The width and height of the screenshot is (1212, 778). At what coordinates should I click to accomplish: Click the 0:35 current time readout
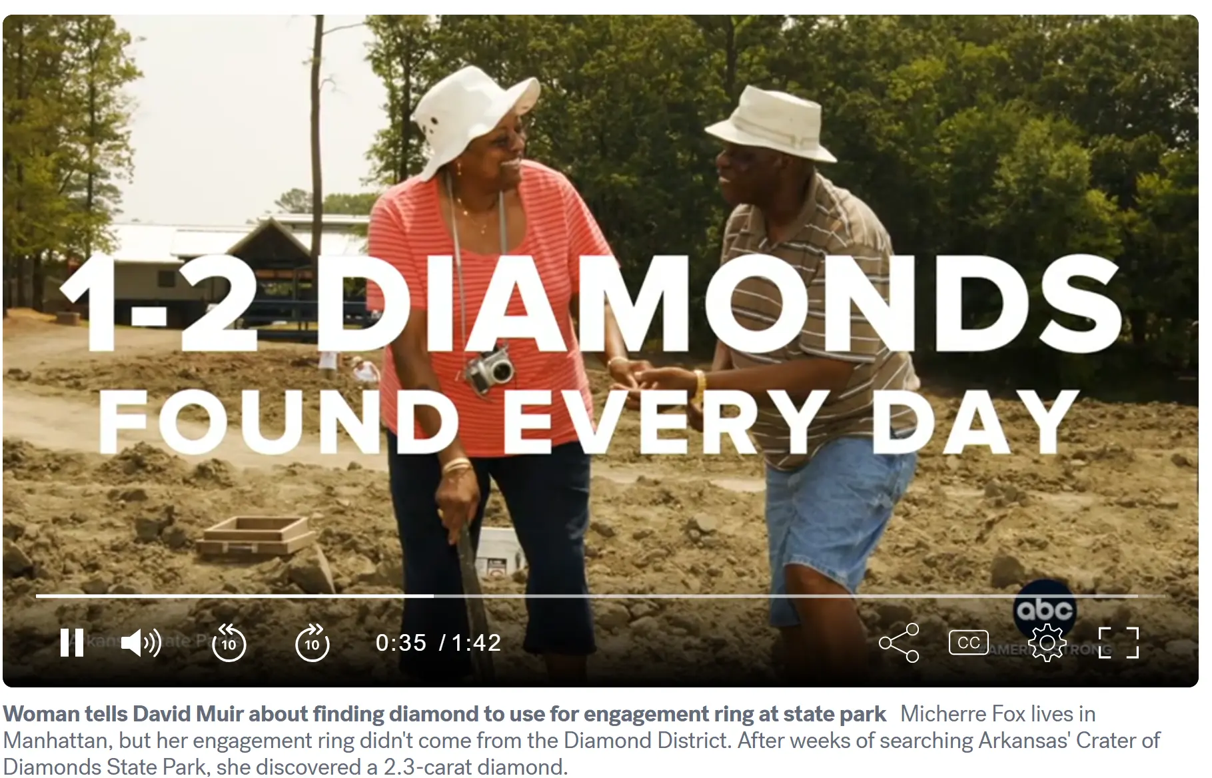point(401,643)
